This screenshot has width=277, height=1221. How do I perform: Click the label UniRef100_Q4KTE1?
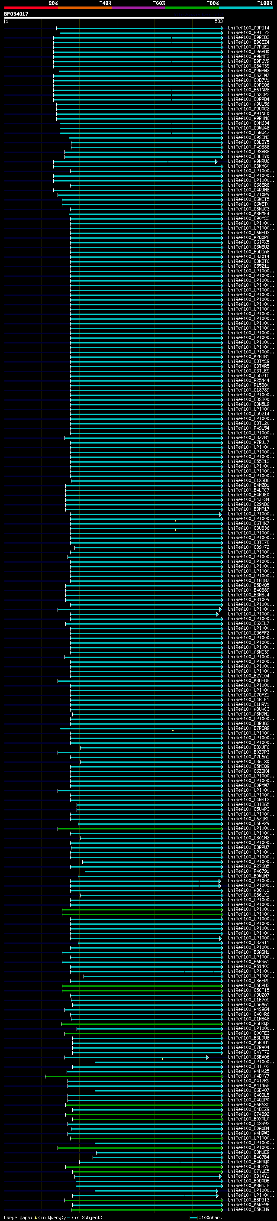pyautogui.click(x=248, y=700)
